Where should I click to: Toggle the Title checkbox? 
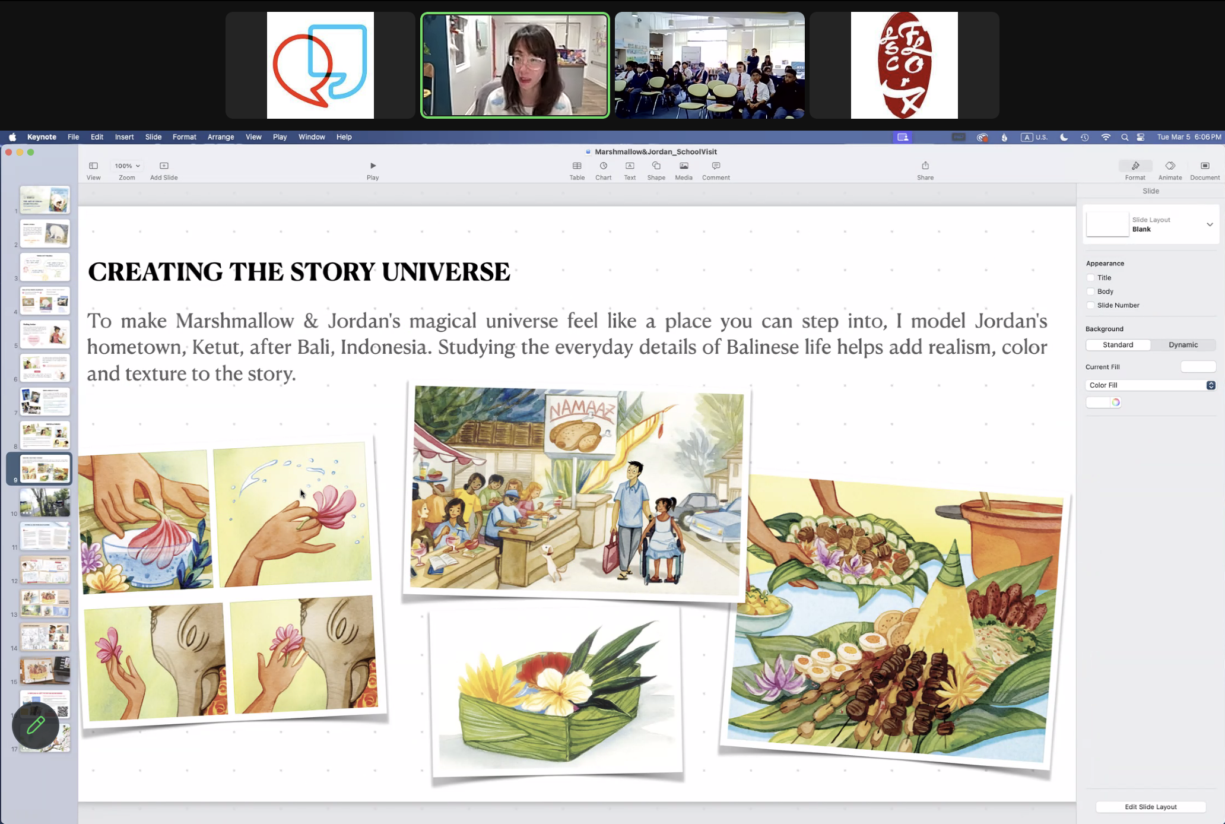coord(1090,277)
